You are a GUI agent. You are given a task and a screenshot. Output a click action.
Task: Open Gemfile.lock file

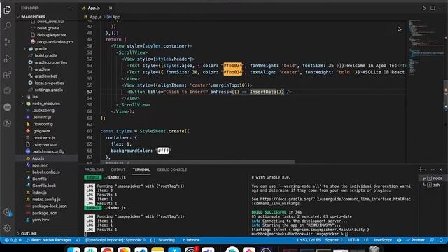[x=43, y=185]
